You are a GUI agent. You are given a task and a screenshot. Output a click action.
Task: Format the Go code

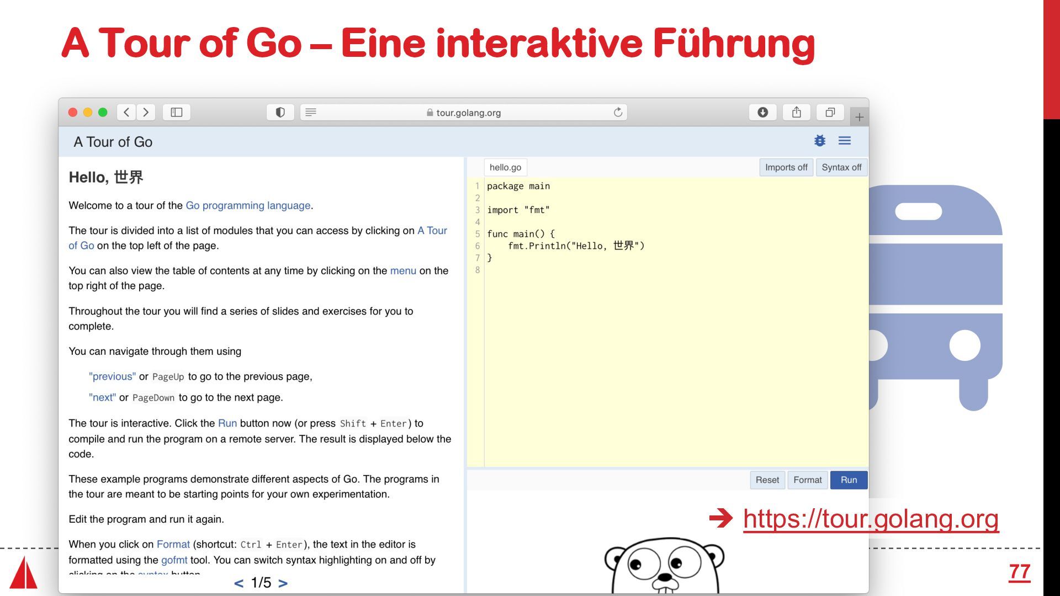[x=808, y=480]
